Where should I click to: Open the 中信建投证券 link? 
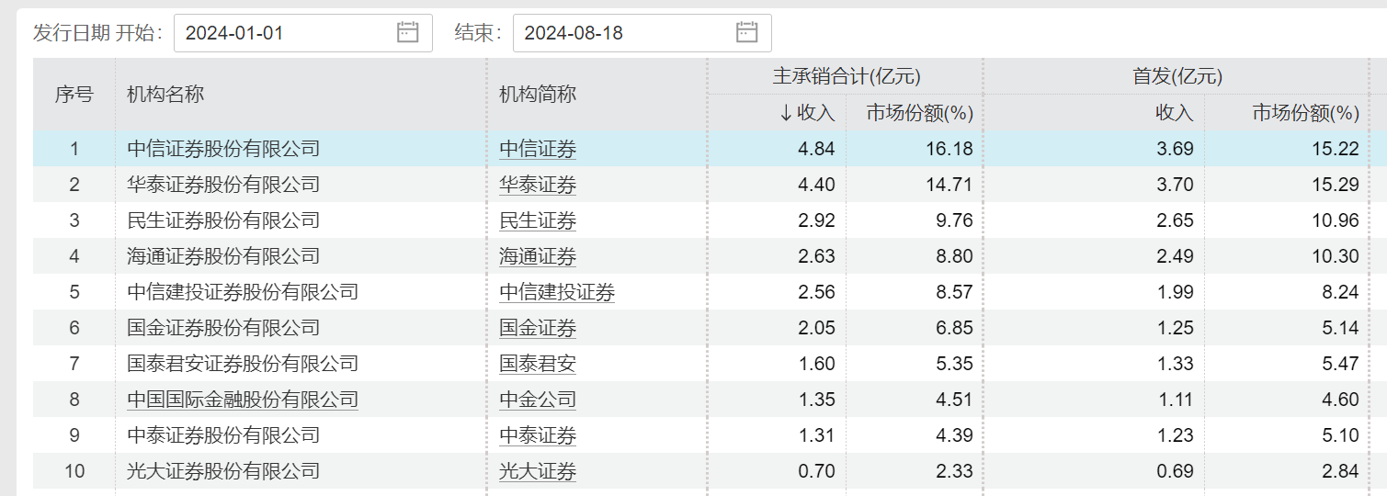(557, 292)
